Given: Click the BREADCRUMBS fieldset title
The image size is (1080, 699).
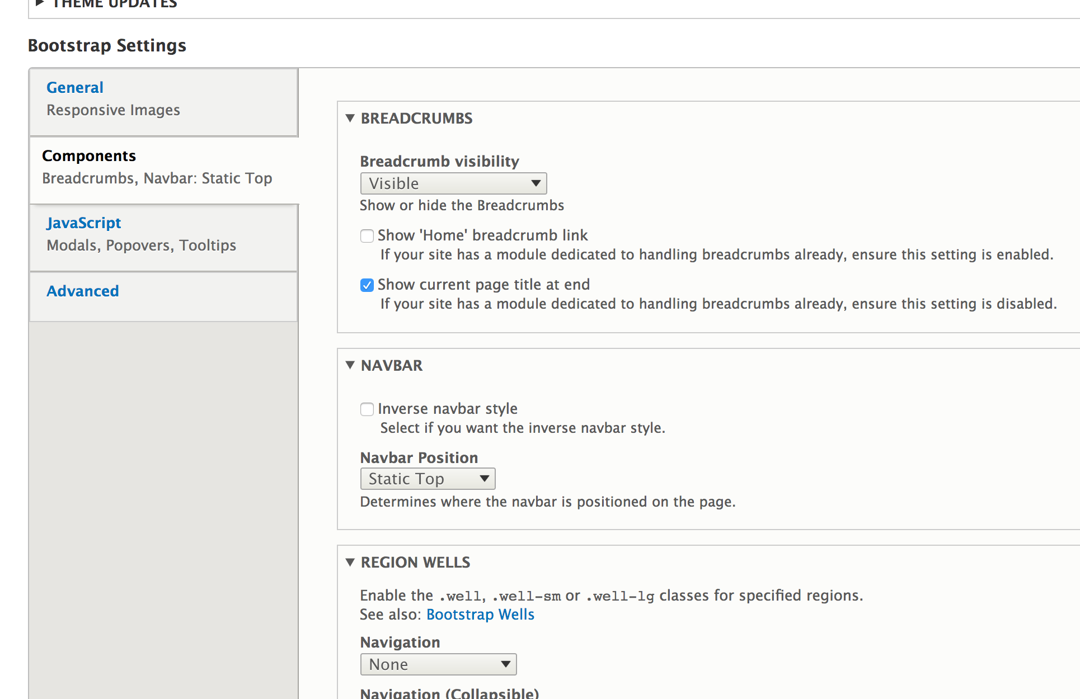Looking at the screenshot, I should [416, 118].
